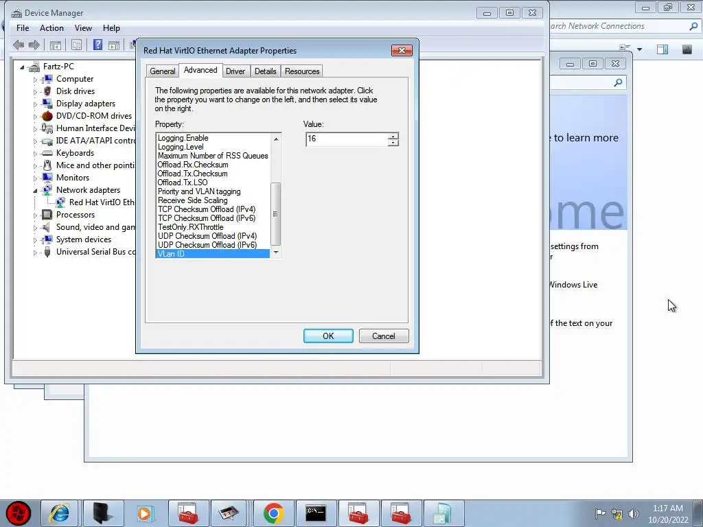
Task: Decrease the VLan ID value with down arrow
Action: [x=393, y=143]
